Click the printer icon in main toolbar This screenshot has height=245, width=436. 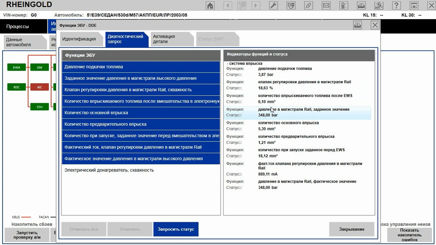tap(361, 5)
